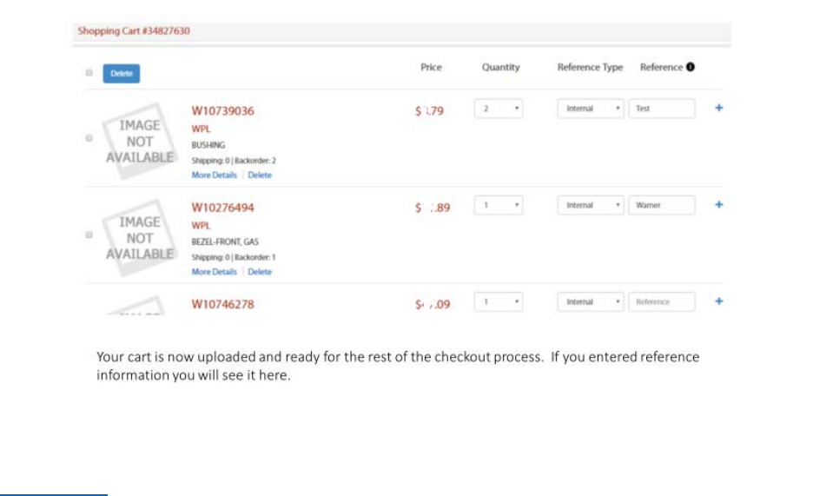This screenshot has width=813, height=496.
Task: Open the W10276494 part number link
Action: click(x=222, y=208)
